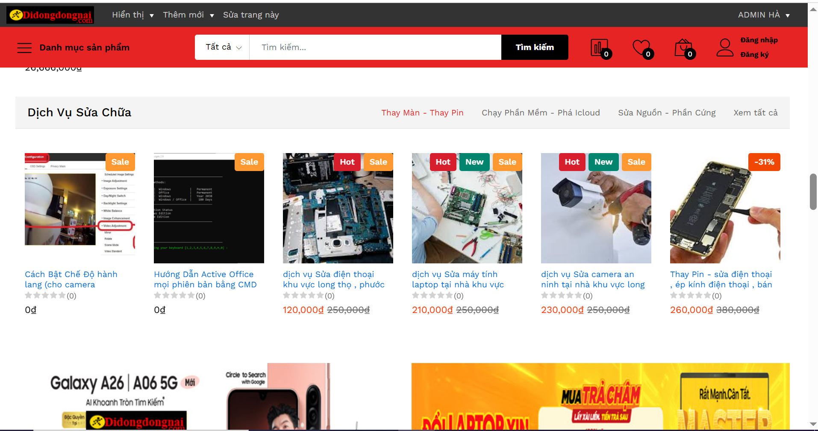Click the Đăng nhập link
This screenshot has width=818, height=431.
(x=759, y=40)
